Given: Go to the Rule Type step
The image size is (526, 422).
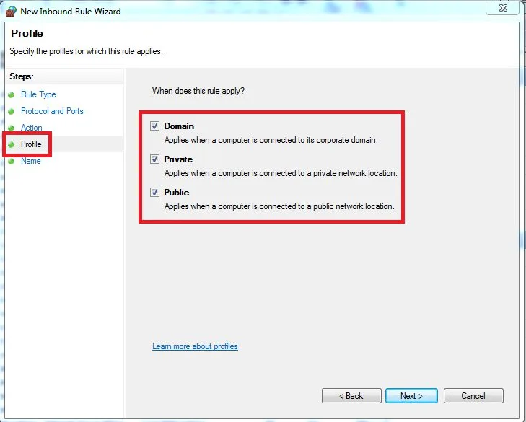Looking at the screenshot, I should click(x=38, y=94).
